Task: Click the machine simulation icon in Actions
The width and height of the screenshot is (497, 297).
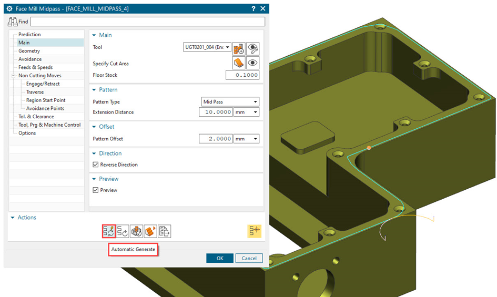Action: [150, 231]
